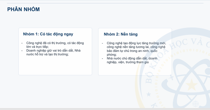Select the bullet 'Công nghệ đã có thị trường'

pyautogui.click(x=55, y=45)
